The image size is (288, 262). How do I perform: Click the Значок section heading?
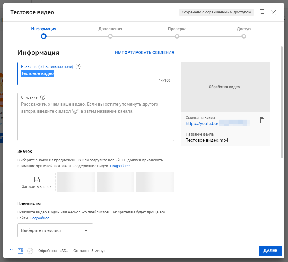[25, 151]
